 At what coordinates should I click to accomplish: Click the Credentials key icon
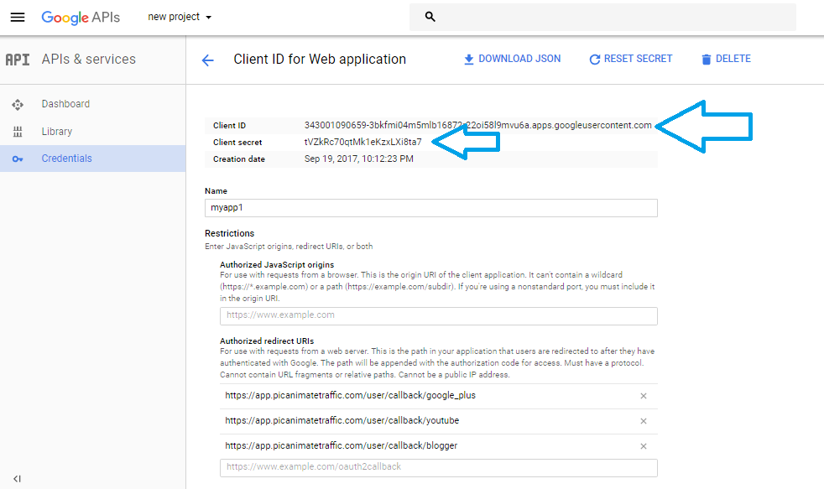[x=18, y=159]
